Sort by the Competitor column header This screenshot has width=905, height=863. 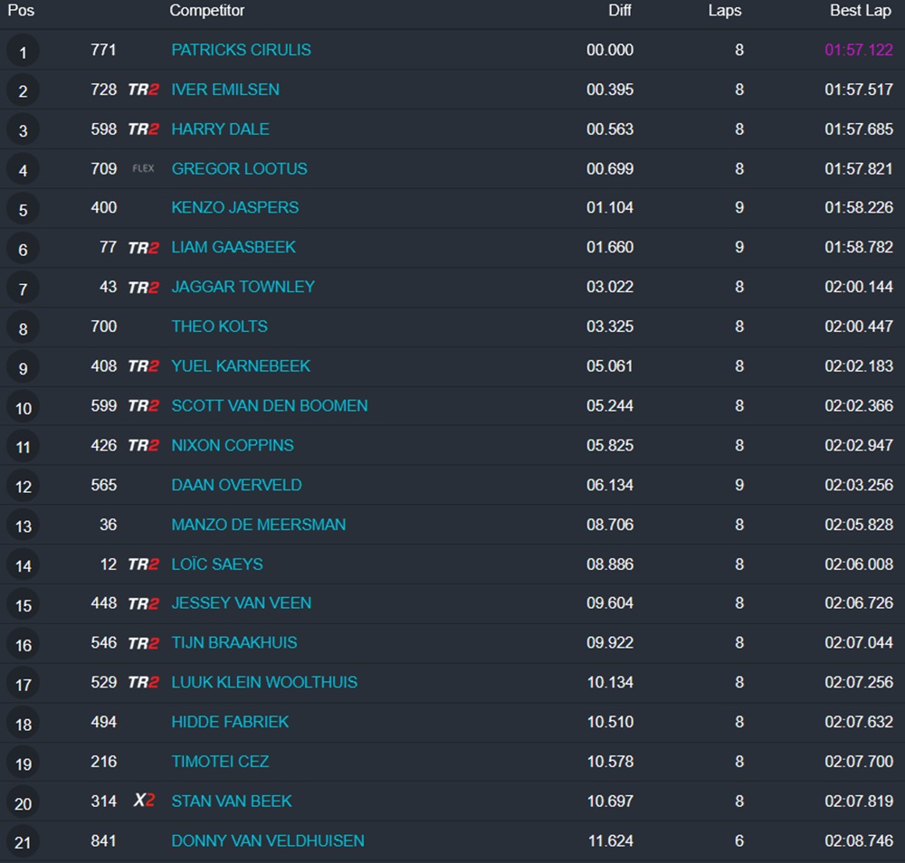(x=207, y=11)
